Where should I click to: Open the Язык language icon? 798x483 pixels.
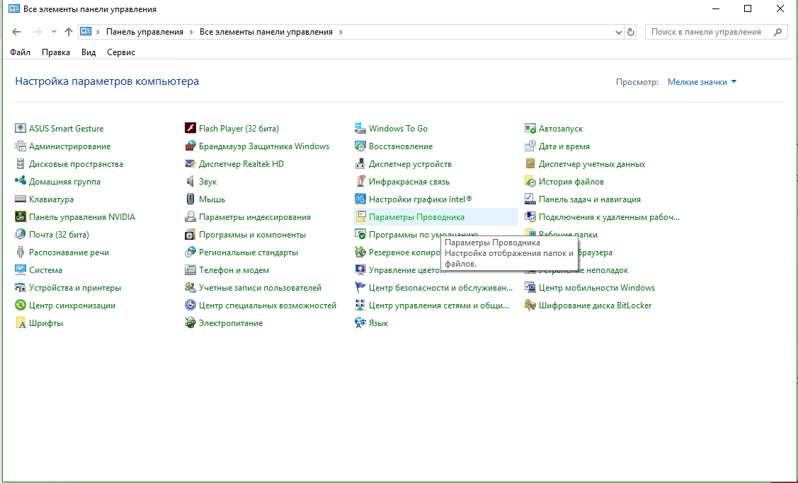[360, 323]
